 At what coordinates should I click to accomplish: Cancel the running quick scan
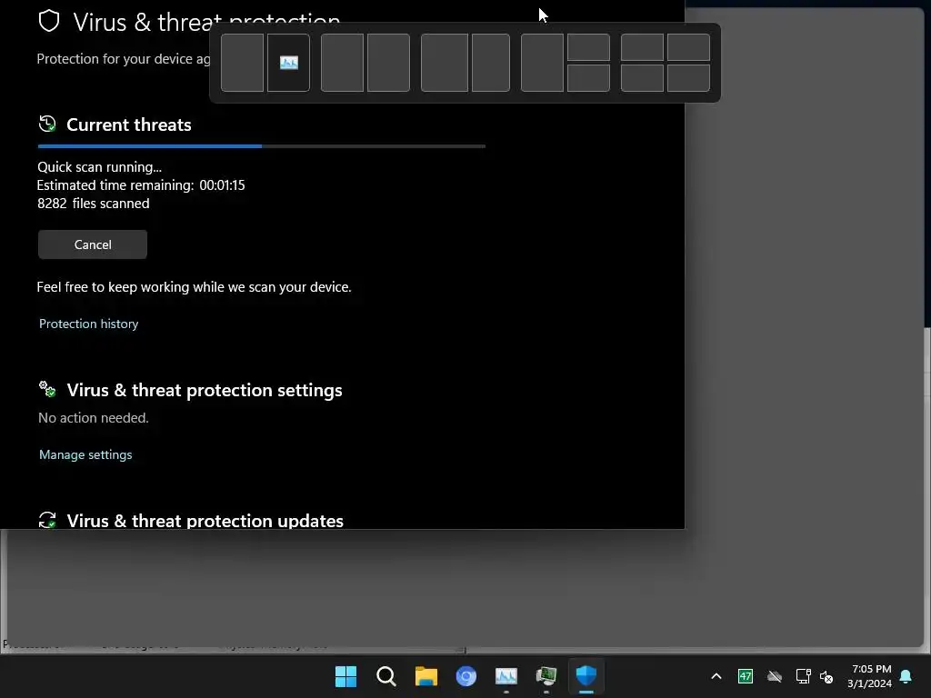click(93, 244)
